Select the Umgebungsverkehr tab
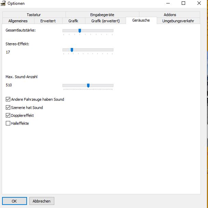Image resolution: width=208 pixels, height=208 pixels. [x=178, y=21]
